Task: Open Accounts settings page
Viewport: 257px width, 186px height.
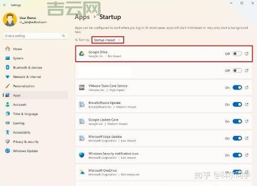Action: [x=20, y=105]
